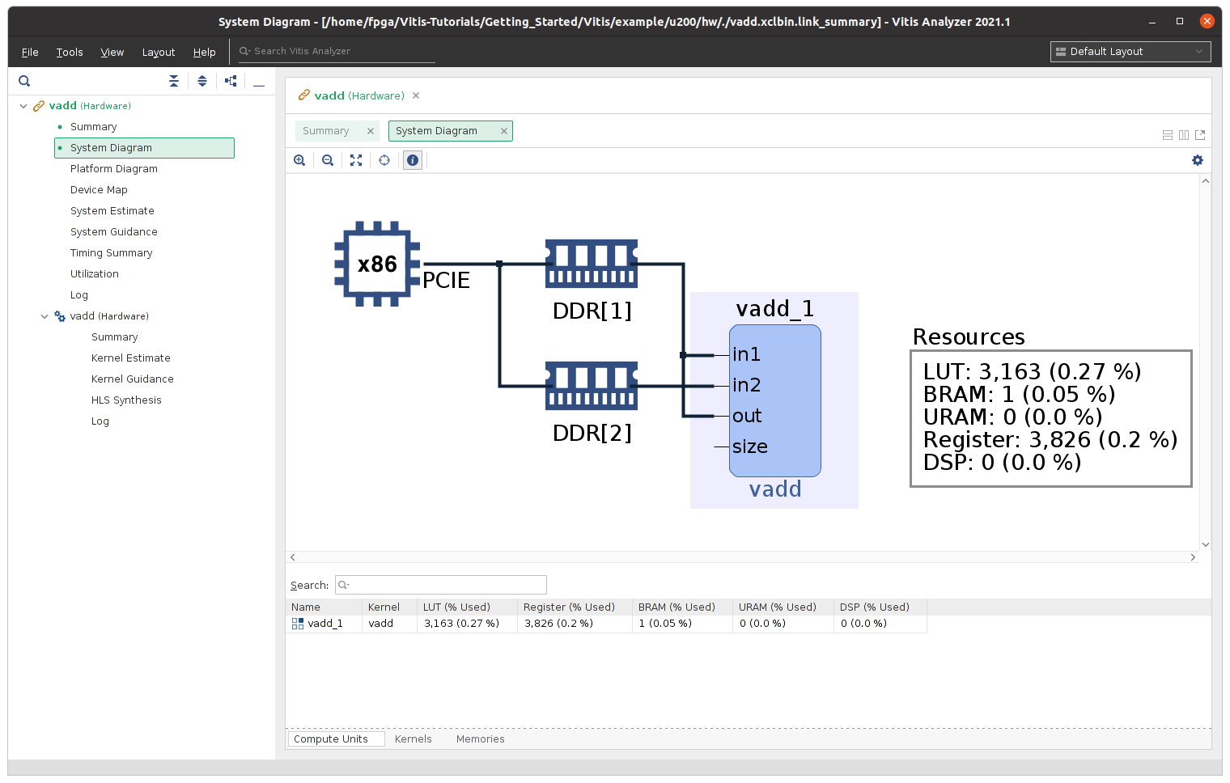Expand all tree items icon
The width and height of the screenshot is (1230, 783).
[x=202, y=81]
